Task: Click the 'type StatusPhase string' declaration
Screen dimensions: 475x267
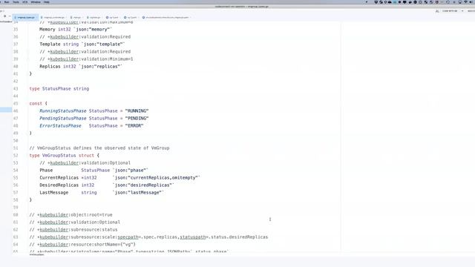Action: click(59, 89)
